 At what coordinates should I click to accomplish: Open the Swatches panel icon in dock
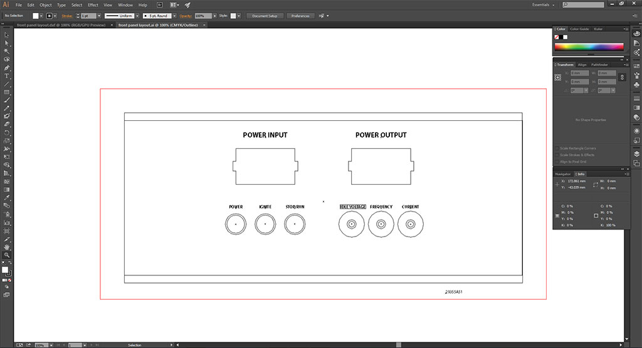(x=637, y=66)
